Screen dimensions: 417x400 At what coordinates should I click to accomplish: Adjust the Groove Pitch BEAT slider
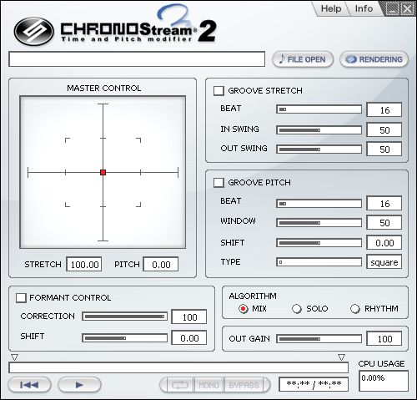[319, 204]
